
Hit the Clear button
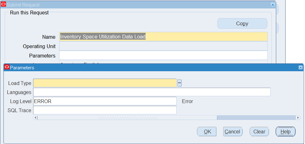[259, 132]
